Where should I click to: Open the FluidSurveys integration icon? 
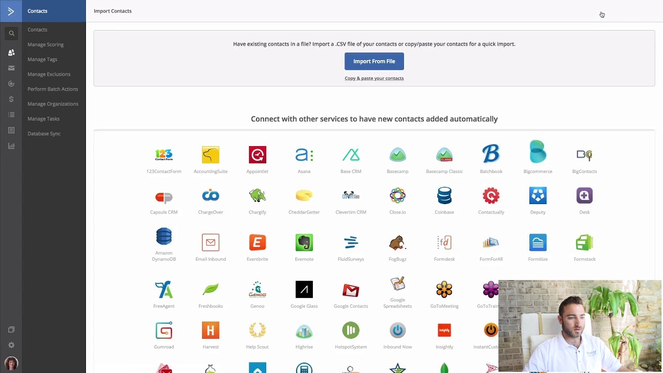(x=351, y=242)
